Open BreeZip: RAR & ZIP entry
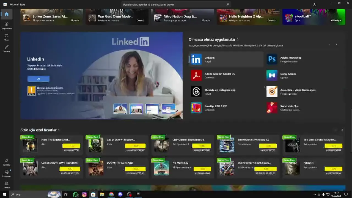 (x=226, y=108)
